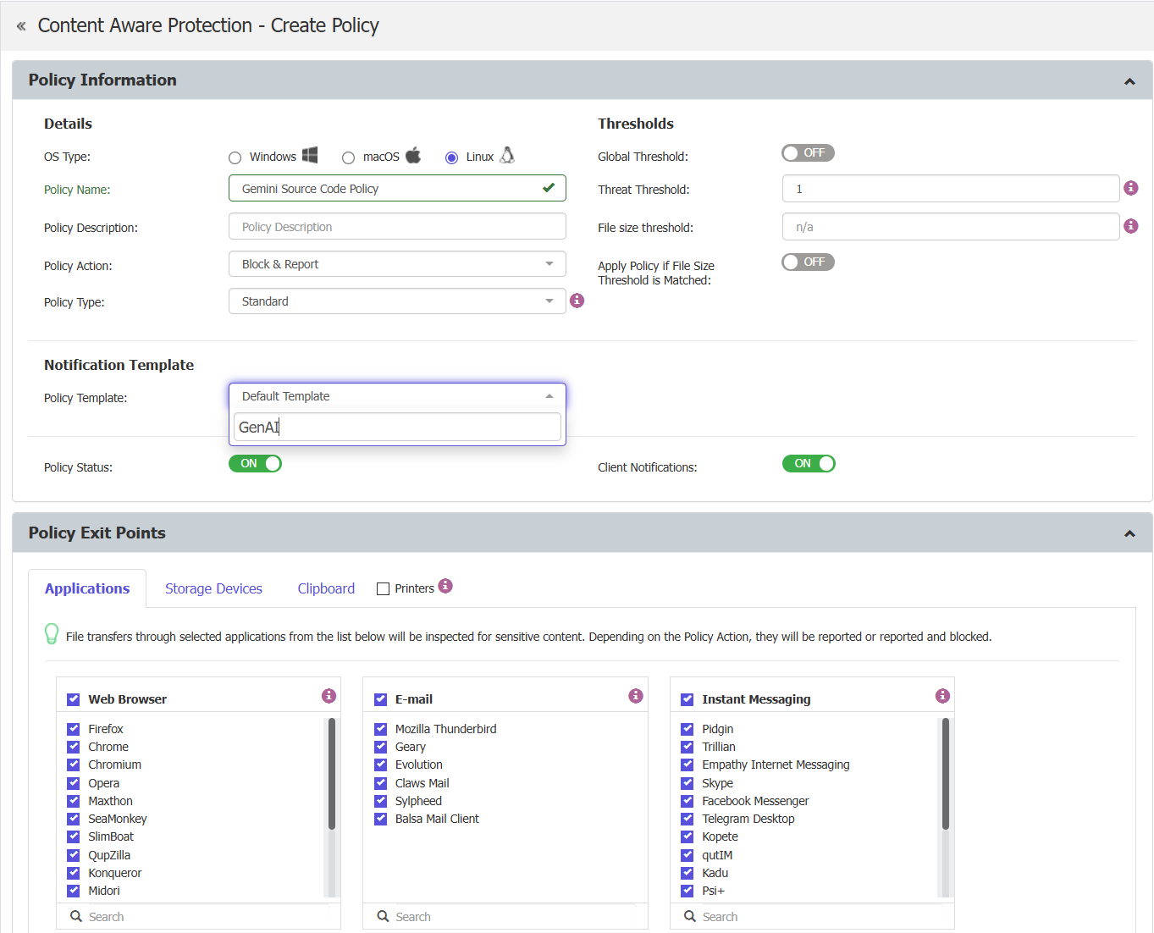Open info icon next to Policy Type dropdown

pos(577,301)
